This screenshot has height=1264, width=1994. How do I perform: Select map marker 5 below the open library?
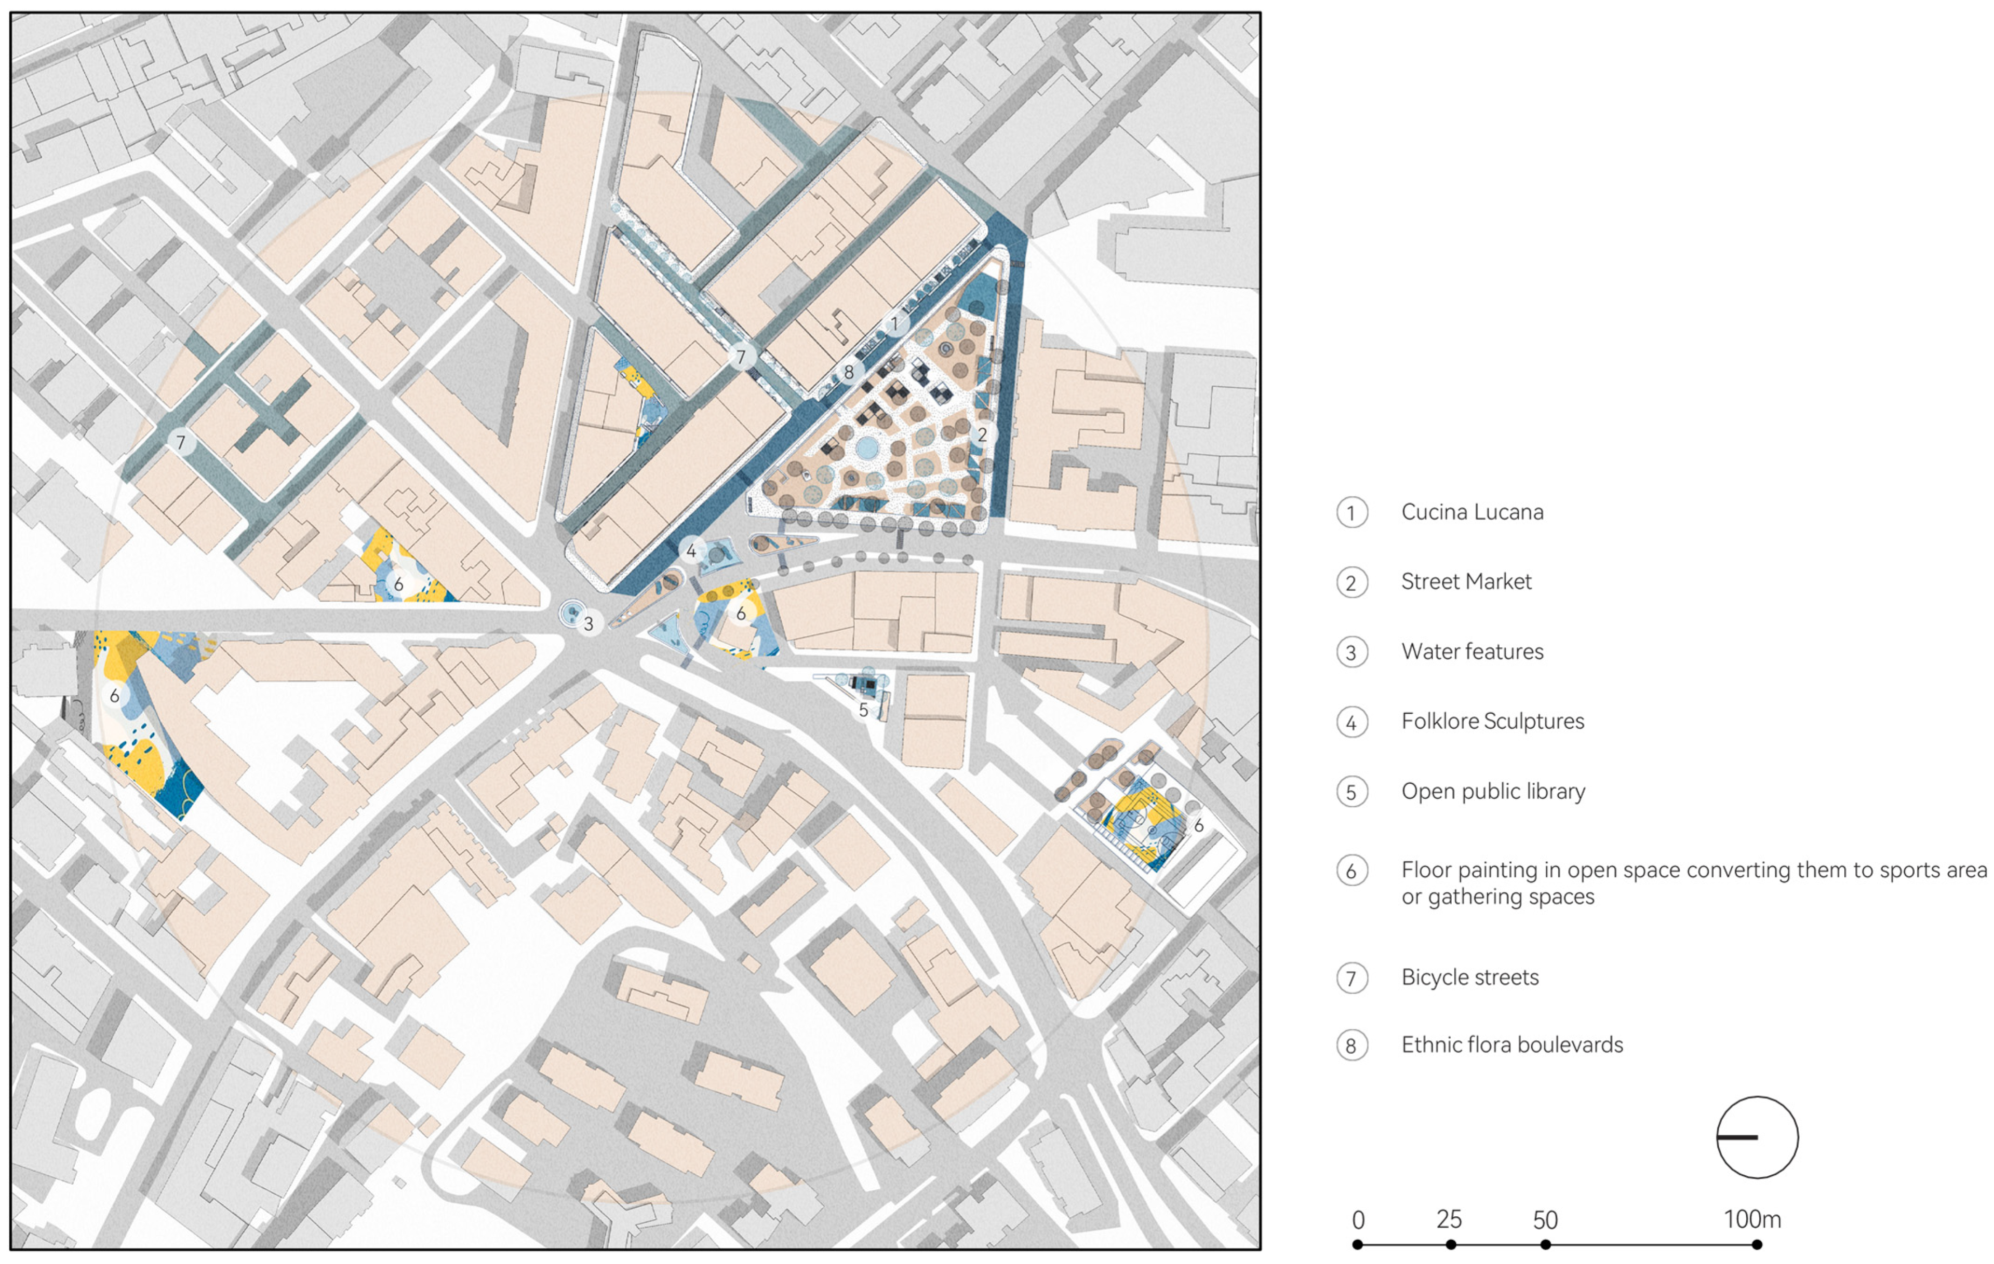864,710
